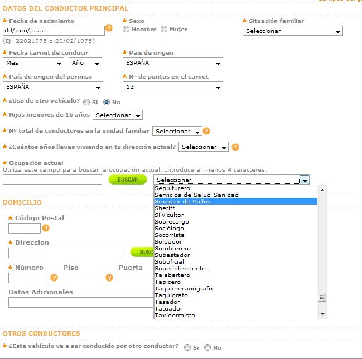Screen dimensions: 362x359
Task: Expand Mes dropdown for carnet date
Action: pos(33,62)
